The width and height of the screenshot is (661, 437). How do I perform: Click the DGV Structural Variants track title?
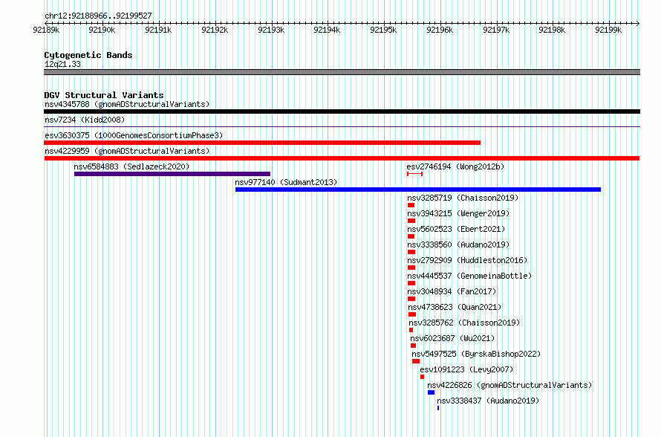pos(104,95)
